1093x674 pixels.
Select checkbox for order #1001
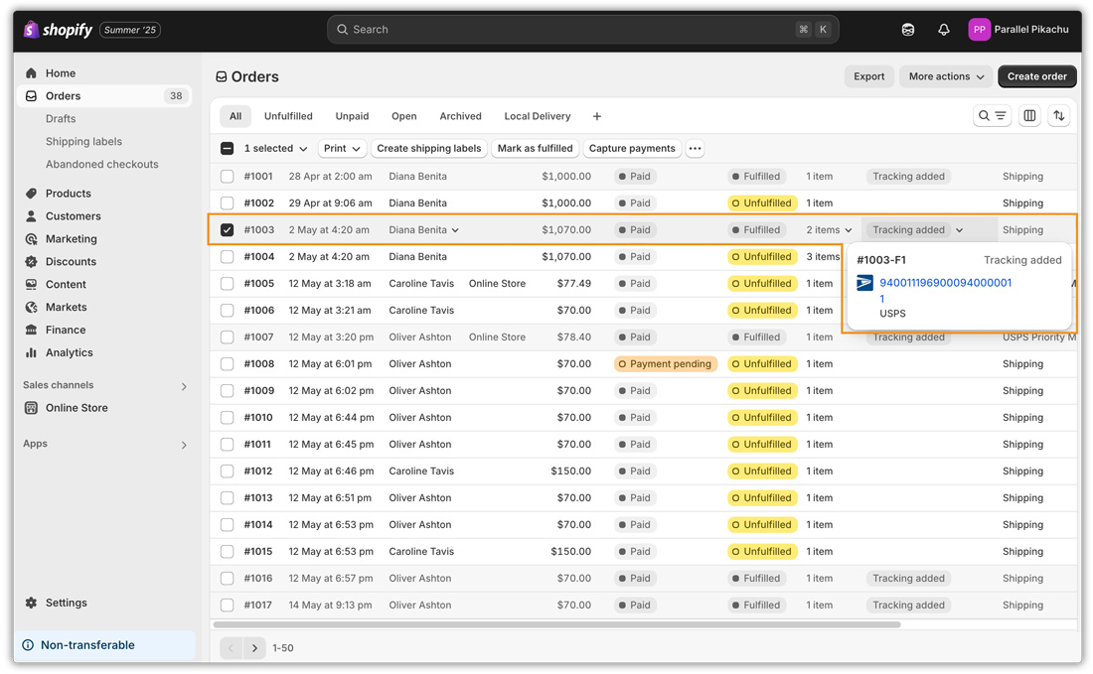click(228, 176)
